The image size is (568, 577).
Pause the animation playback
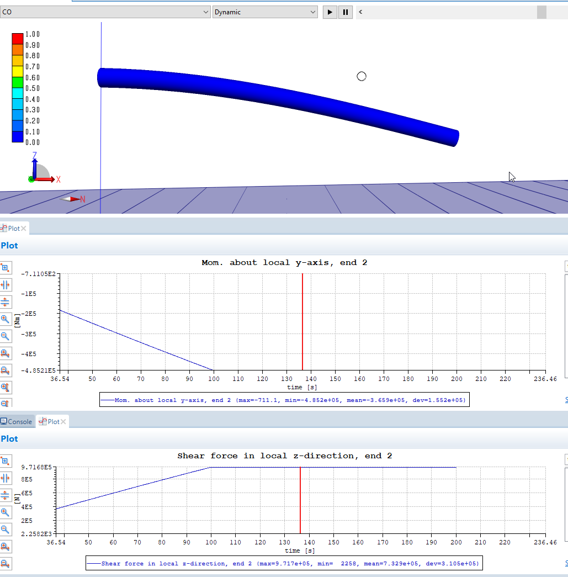(346, 12)
